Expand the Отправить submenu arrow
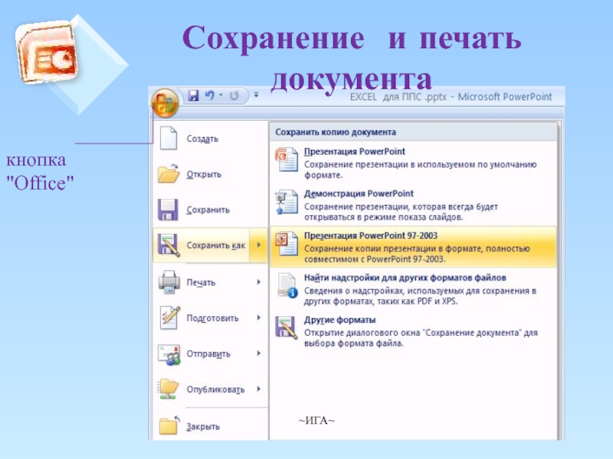This screenshot has height=459, width=613. 258,353
